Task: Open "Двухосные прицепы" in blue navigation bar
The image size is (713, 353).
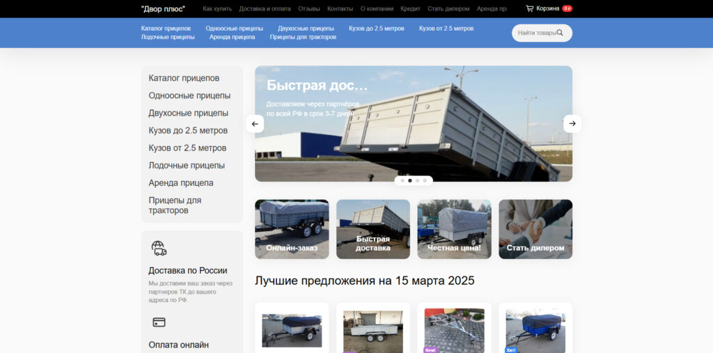Action: (x=306, y=29)
